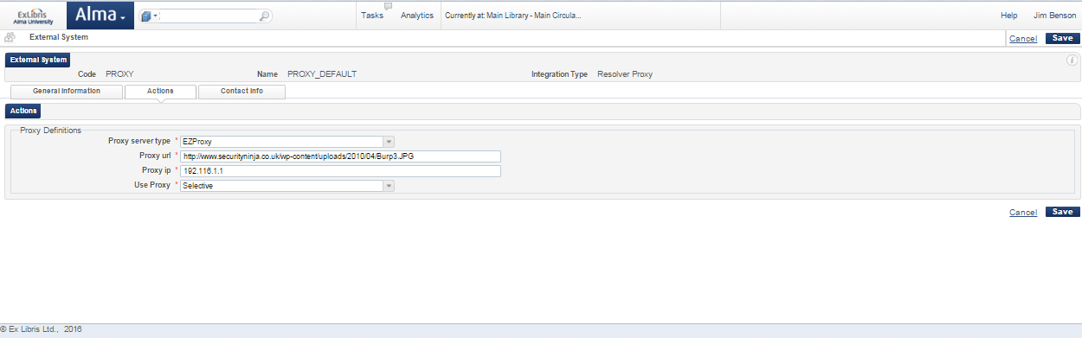The width and height of the screenshot is (1082, 338).
Task: Click the Use Proxy dropdown arrow
Action: pos(389,186)
